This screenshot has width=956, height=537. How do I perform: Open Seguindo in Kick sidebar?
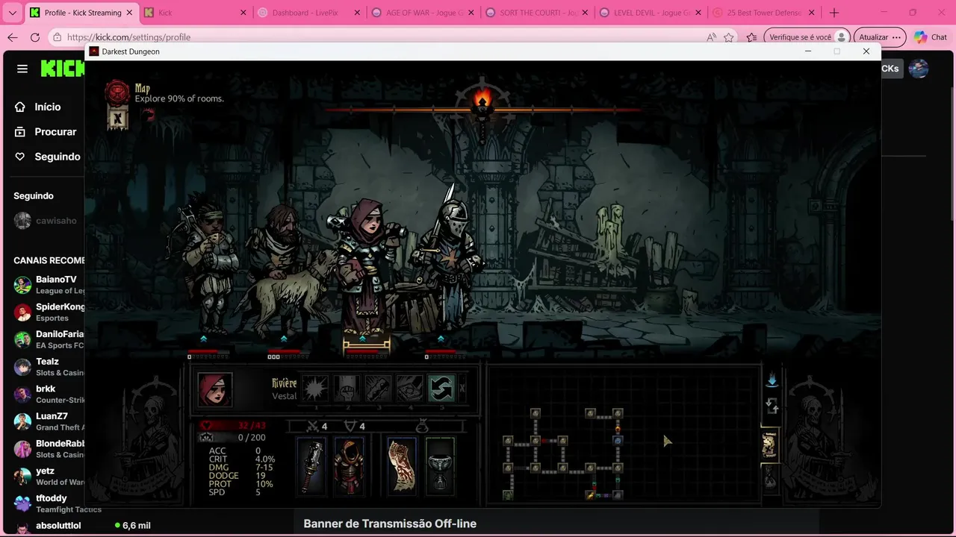(x=48, y=157)
